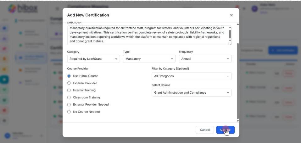Cancel the certification dialog
This screenshot has height=143, width=301.
click(205, 130)
